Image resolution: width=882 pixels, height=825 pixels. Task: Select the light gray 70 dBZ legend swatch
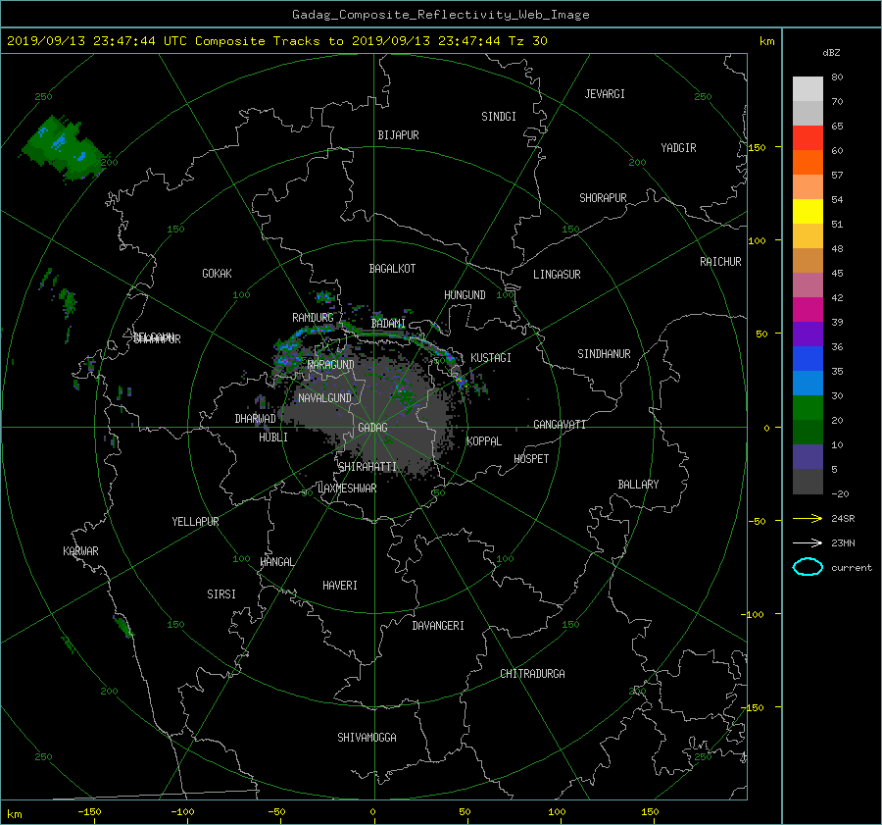click(808, 89)
